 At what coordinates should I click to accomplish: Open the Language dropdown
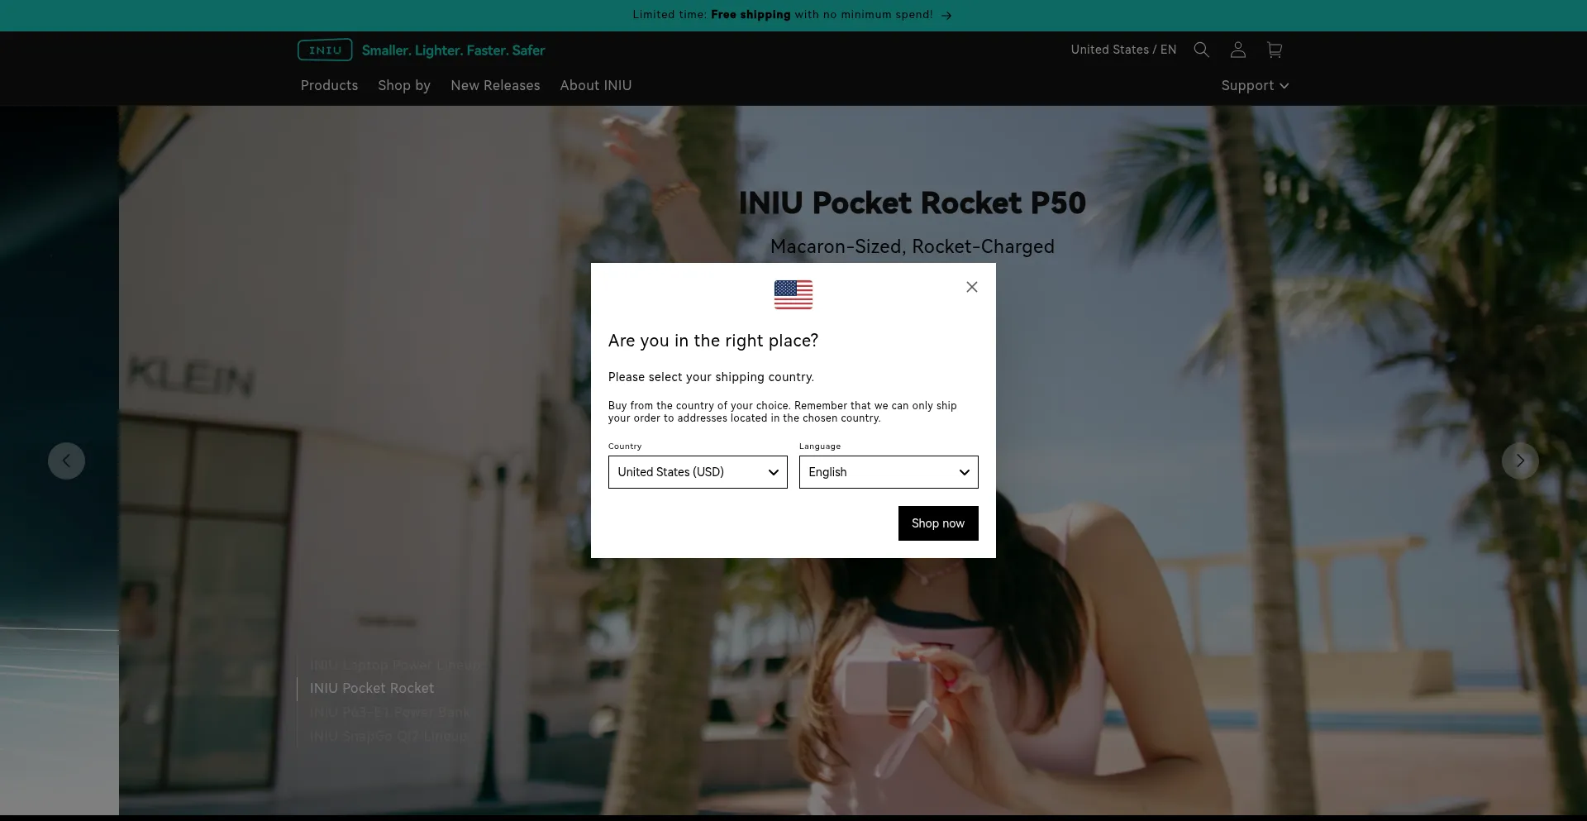point(889,472)
